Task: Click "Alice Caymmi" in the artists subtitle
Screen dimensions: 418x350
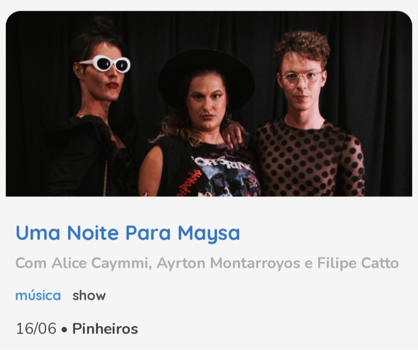Action: (100, 263)
